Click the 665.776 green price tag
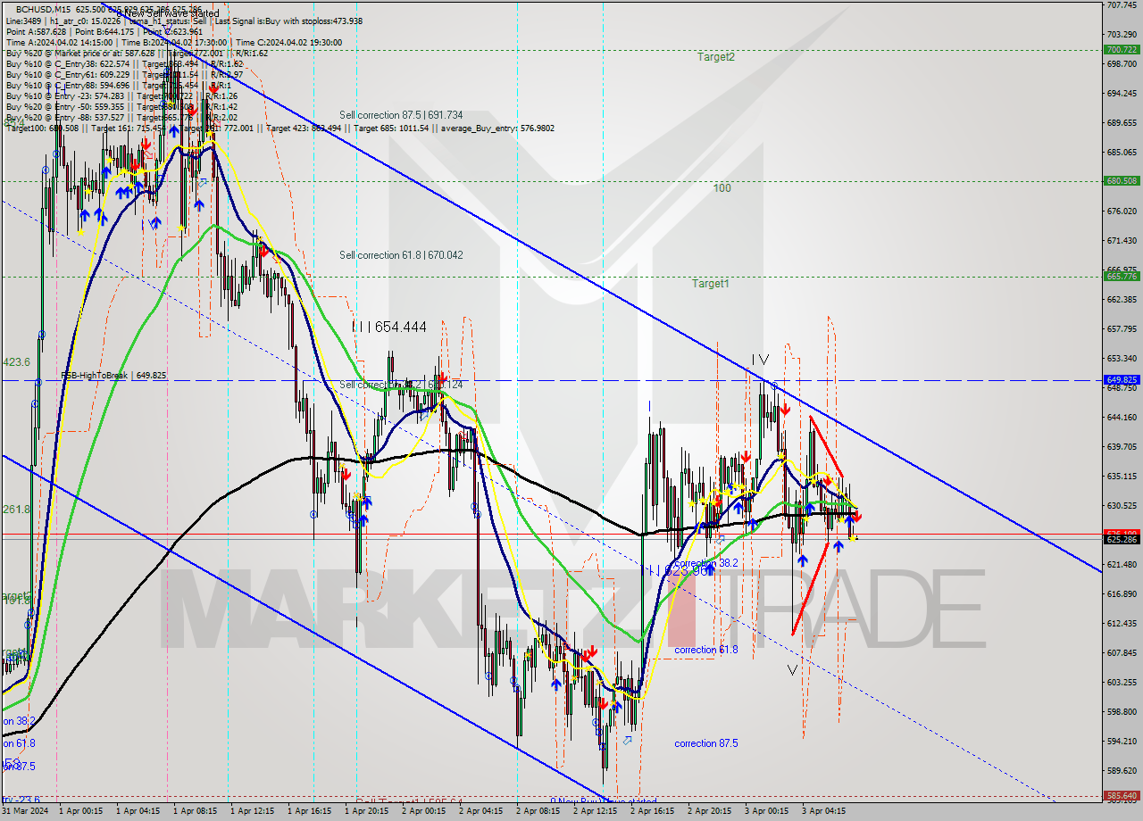The image size is (1143, 821). [1122, 276]
